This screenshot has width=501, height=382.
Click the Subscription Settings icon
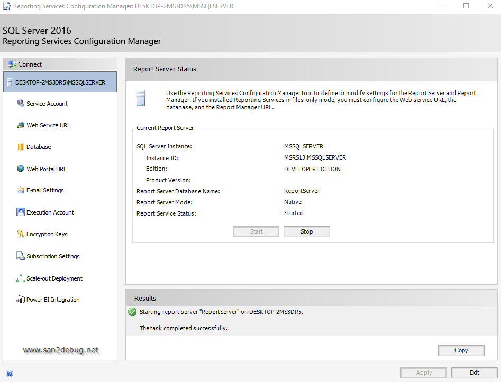pos(21,256)
